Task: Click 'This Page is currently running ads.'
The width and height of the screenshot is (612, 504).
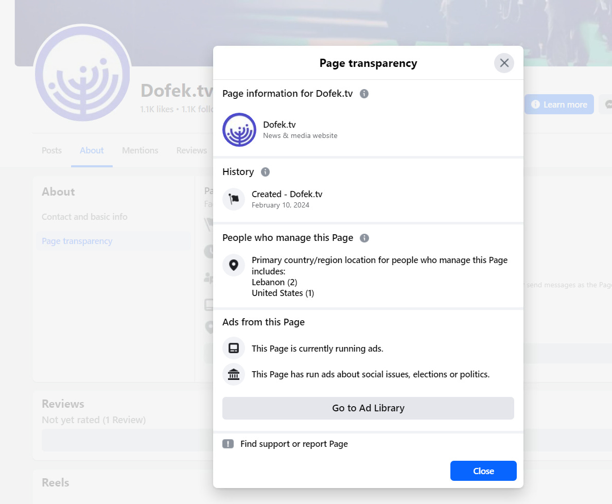Action: [317, 349]
